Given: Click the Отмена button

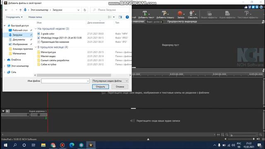Looking at the screenshot, I should coord(120,87).
